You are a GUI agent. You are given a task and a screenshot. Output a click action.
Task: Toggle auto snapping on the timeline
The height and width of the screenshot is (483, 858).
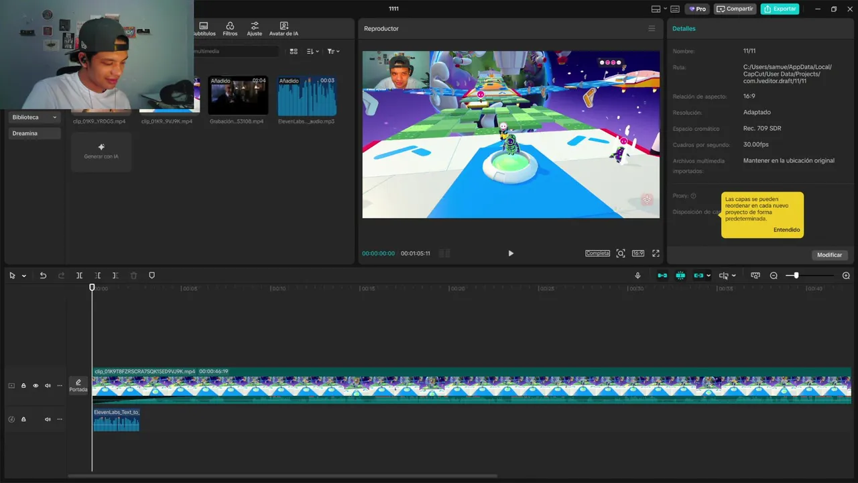point(680,276)
